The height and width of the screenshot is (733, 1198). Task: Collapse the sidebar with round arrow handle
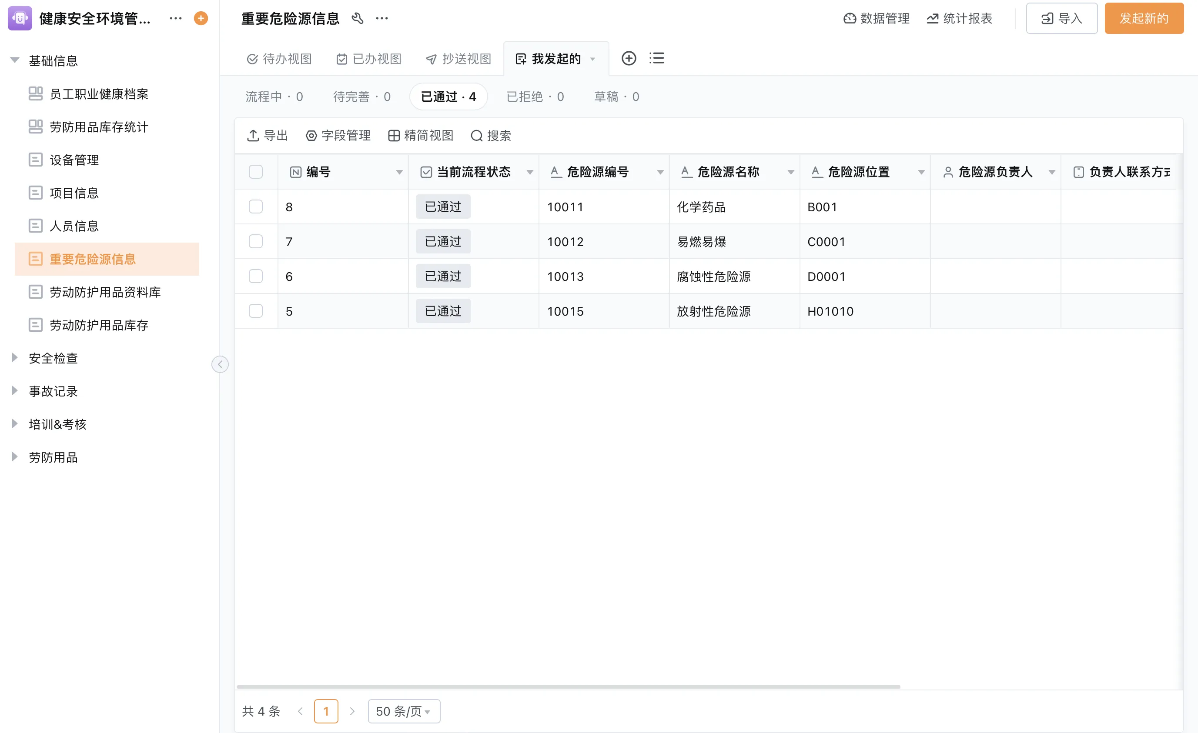(x=220, y=365)
